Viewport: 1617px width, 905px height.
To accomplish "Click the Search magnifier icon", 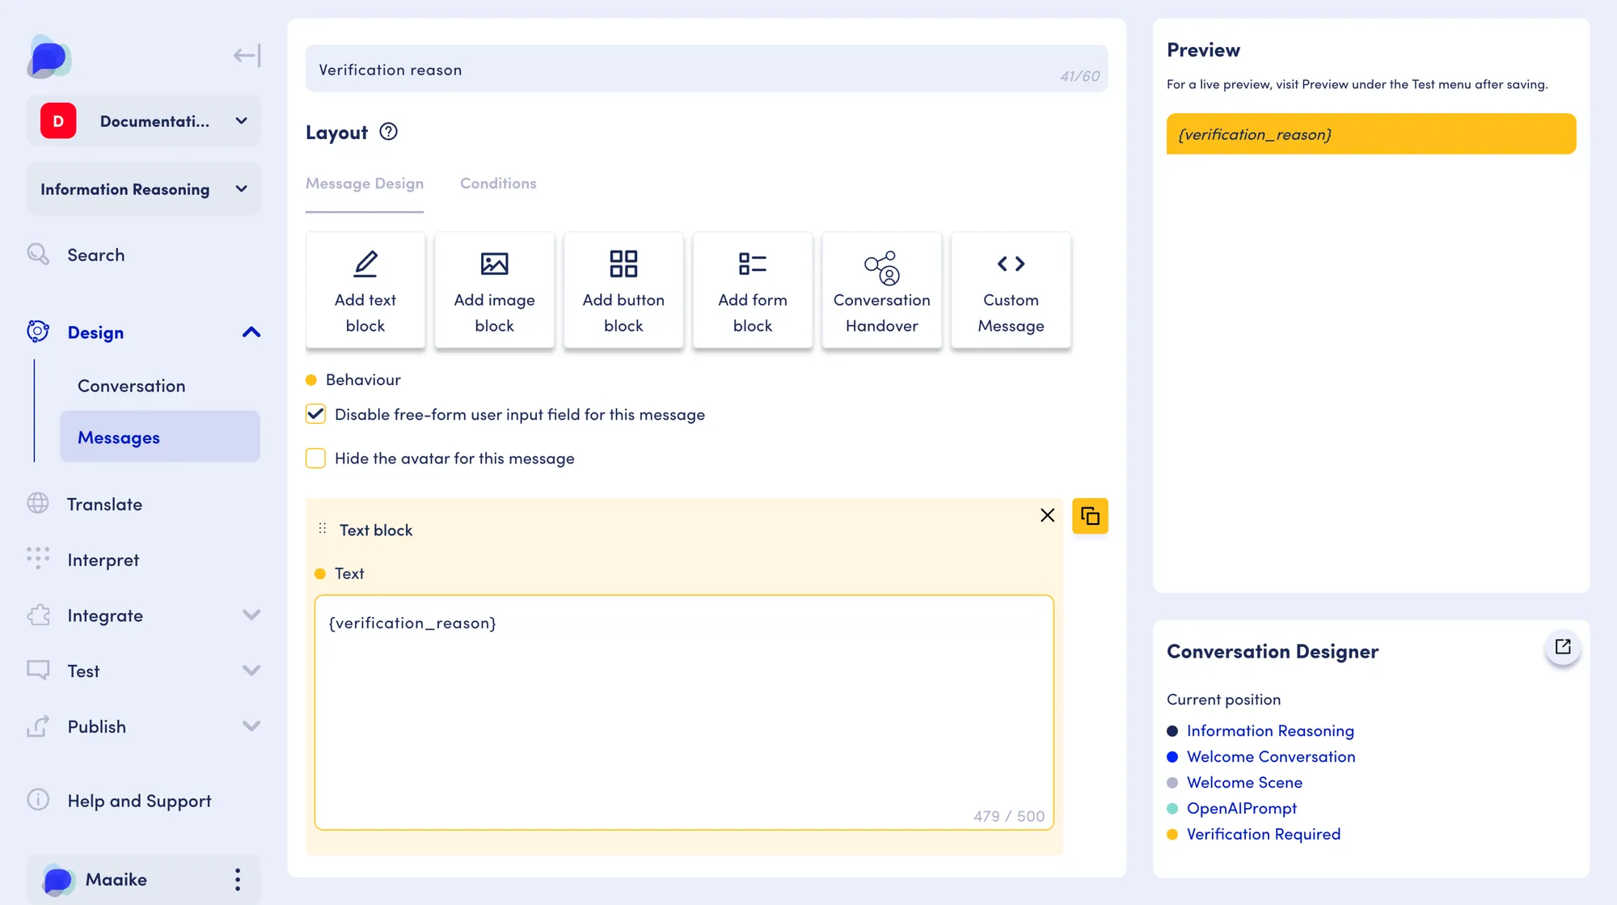I will (38, 255).
